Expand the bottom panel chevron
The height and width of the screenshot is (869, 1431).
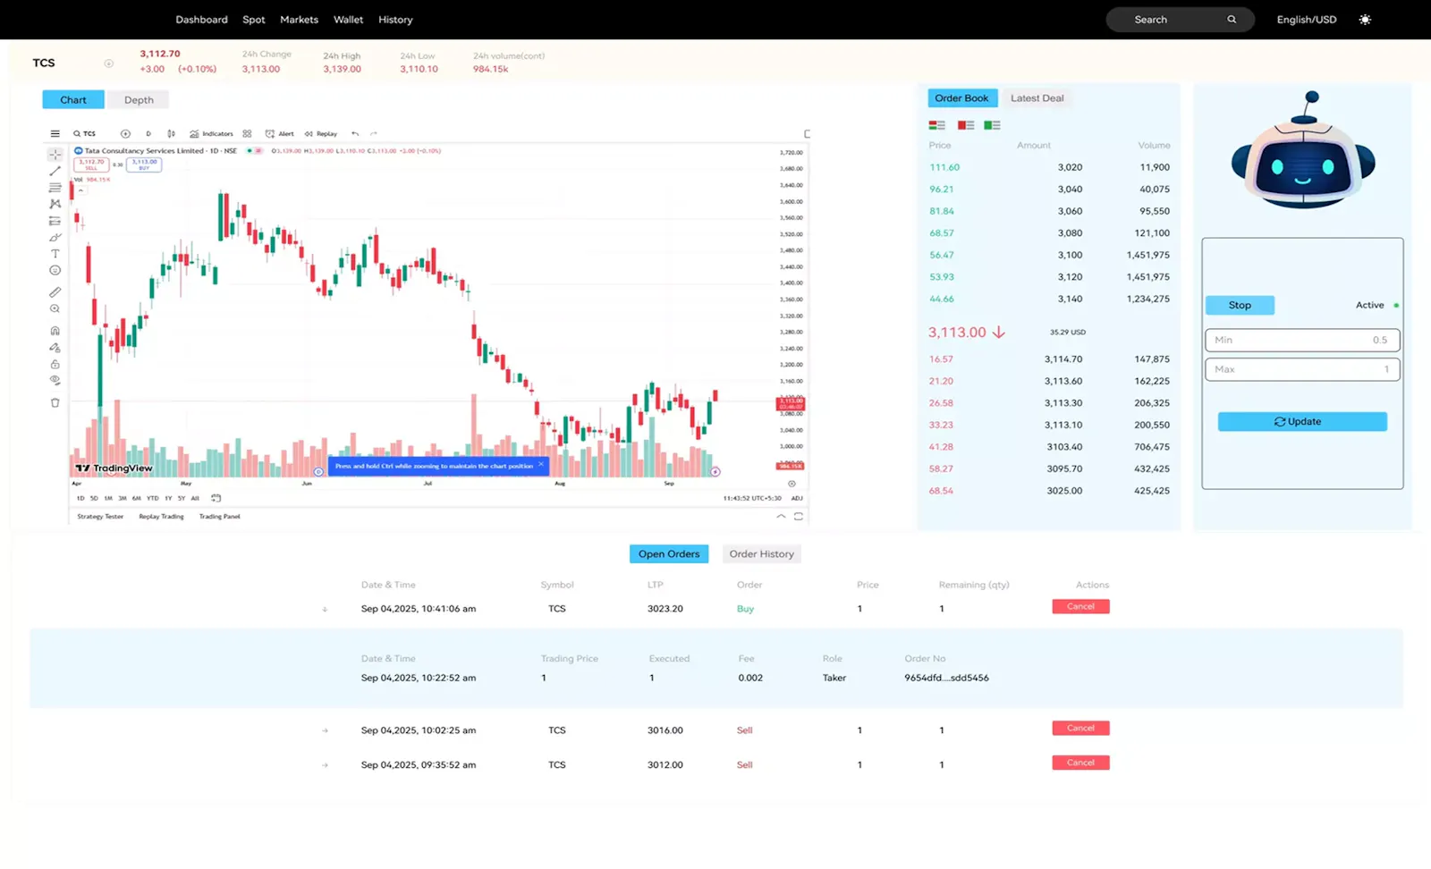pos(781,517)
